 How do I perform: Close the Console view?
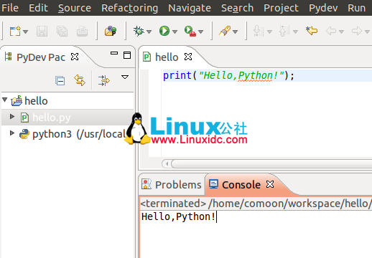coord(270,184)
